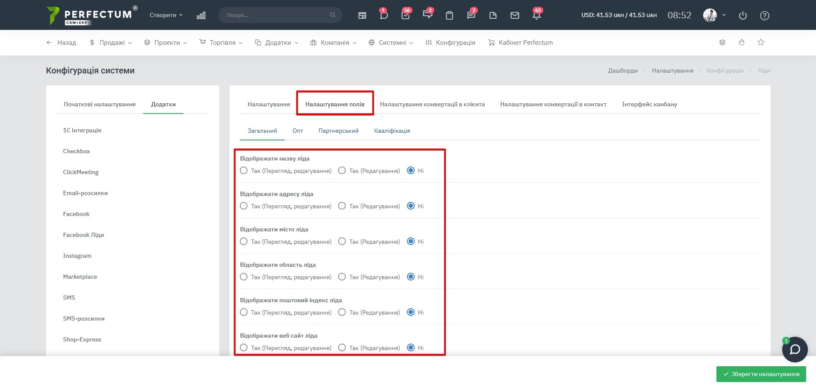Open the Конфігурація menu link
816x391 pixels.
[x=450, y=43]
